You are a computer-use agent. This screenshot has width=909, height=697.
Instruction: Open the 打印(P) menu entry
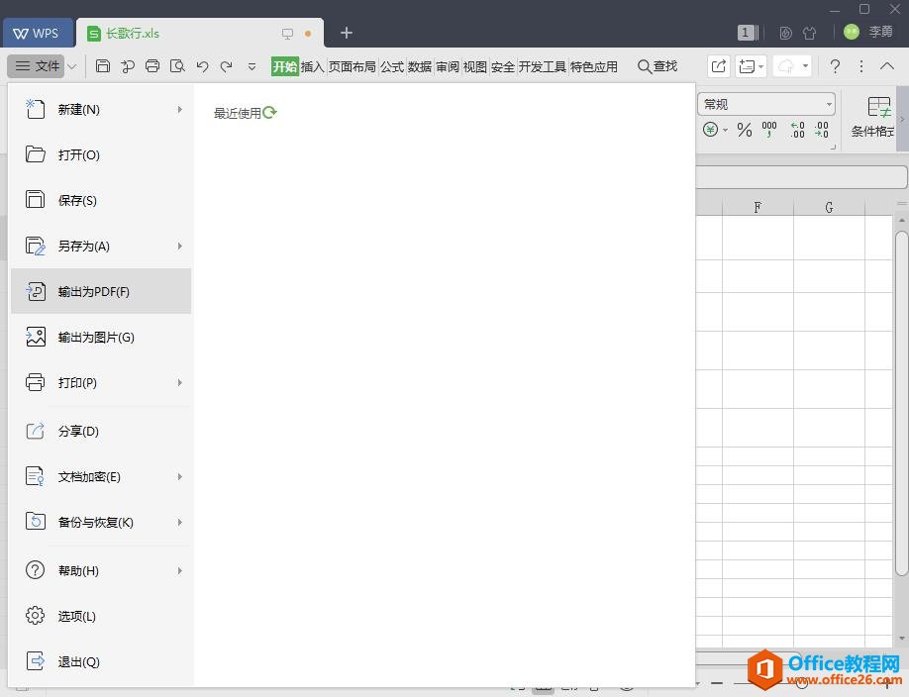pos(101,382)
